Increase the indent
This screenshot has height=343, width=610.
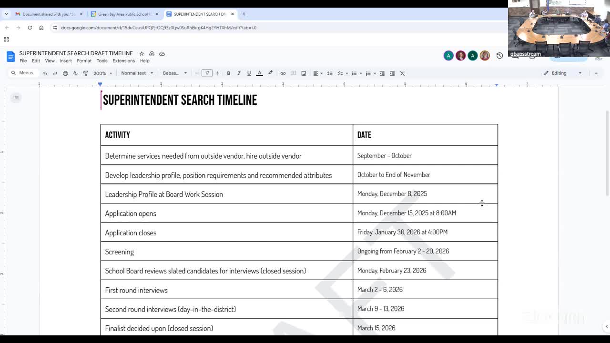392,73
